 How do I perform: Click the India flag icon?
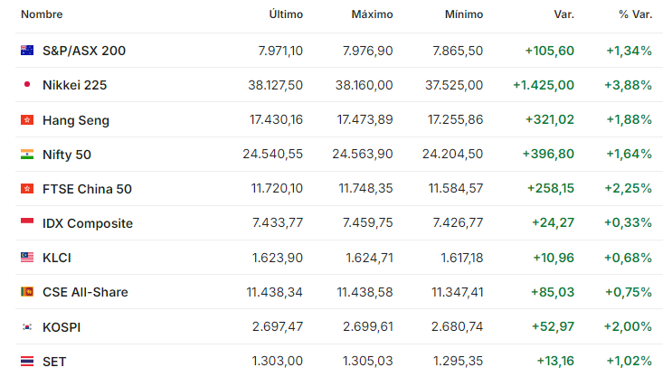point(27,155)
